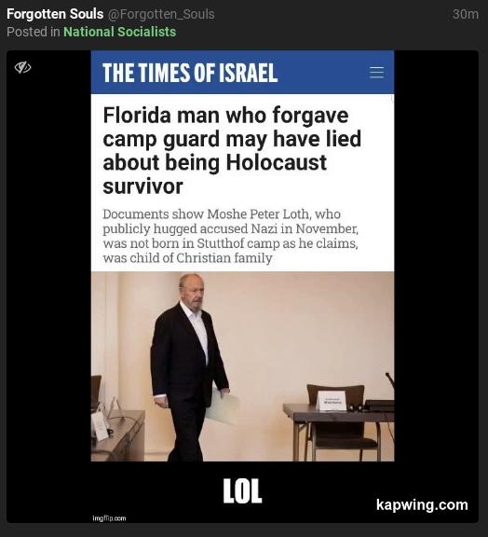Click the 'Posted in' label
The image size is (488, 537).
pyautogui.click(x=34, y=32)
